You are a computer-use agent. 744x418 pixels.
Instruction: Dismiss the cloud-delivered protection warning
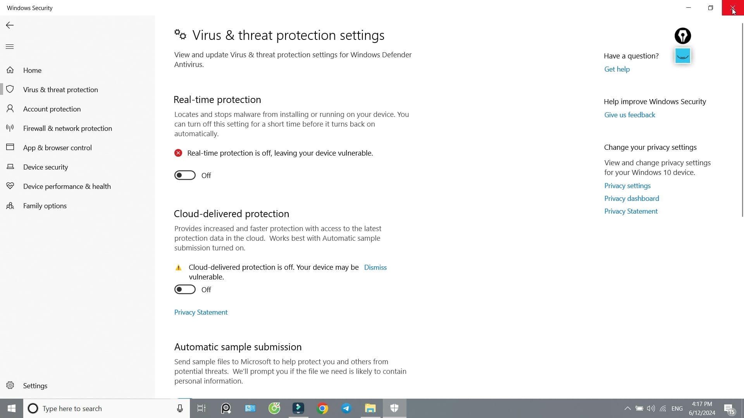tap(375, 267)
